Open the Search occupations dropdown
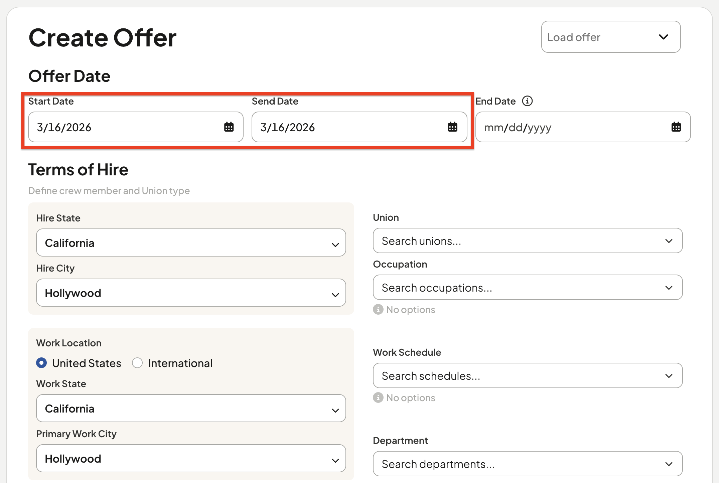 coord(528,287)
